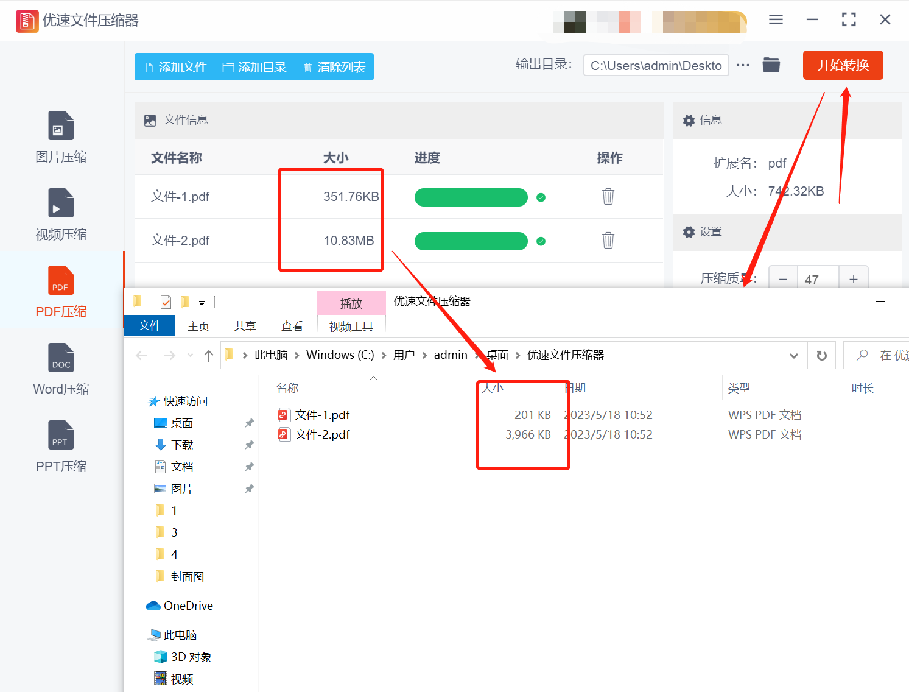909x692 pixels.
Task: Expand the chevron after 用户 breadcrumb
Action: pyautogui.click(x=424, y=355)
